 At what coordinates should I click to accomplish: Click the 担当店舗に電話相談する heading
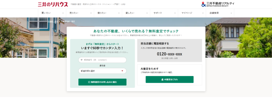[x=155, y=44]
